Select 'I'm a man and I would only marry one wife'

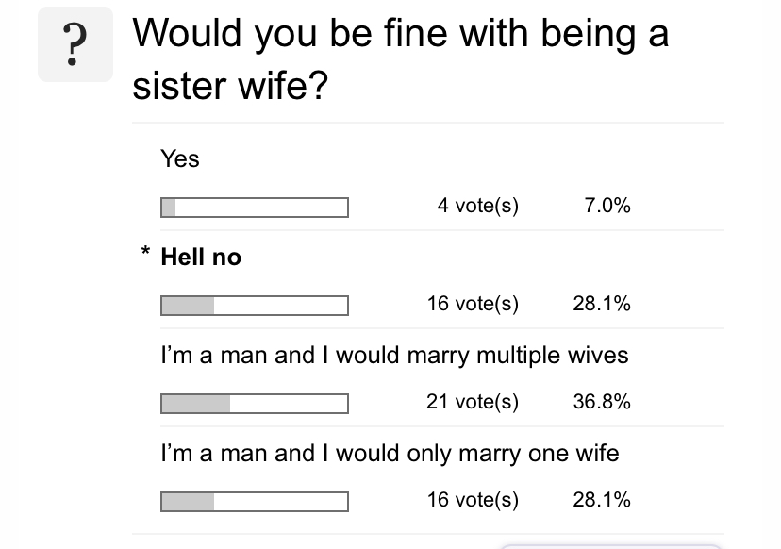tap(390, 454)
